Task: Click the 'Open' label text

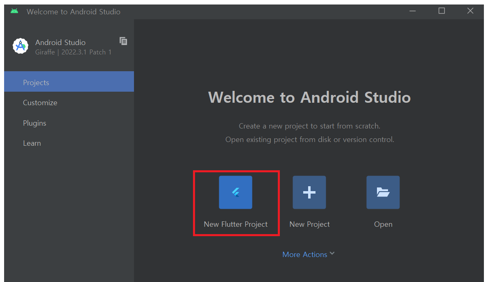Action: [x=383, y=224]
